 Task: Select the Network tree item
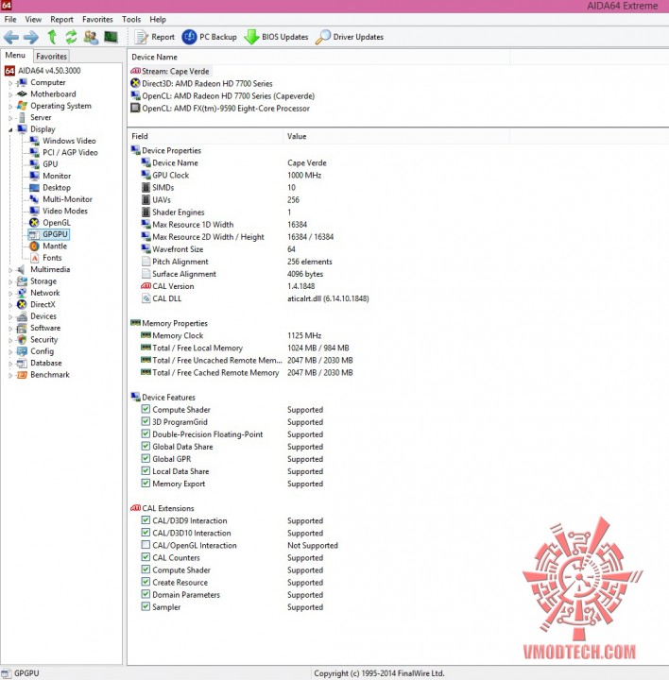(x=45, y=293)
